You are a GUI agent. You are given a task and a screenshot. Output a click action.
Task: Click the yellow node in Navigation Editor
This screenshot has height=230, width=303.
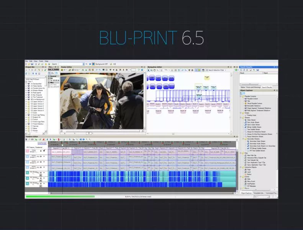tap(207, 77)
